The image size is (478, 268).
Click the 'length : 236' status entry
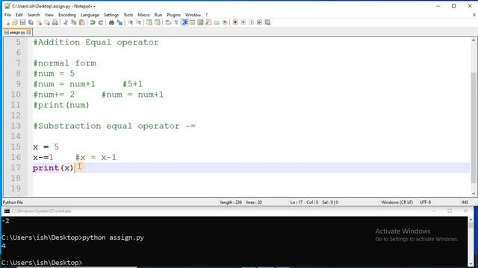[x=231, y=202]
